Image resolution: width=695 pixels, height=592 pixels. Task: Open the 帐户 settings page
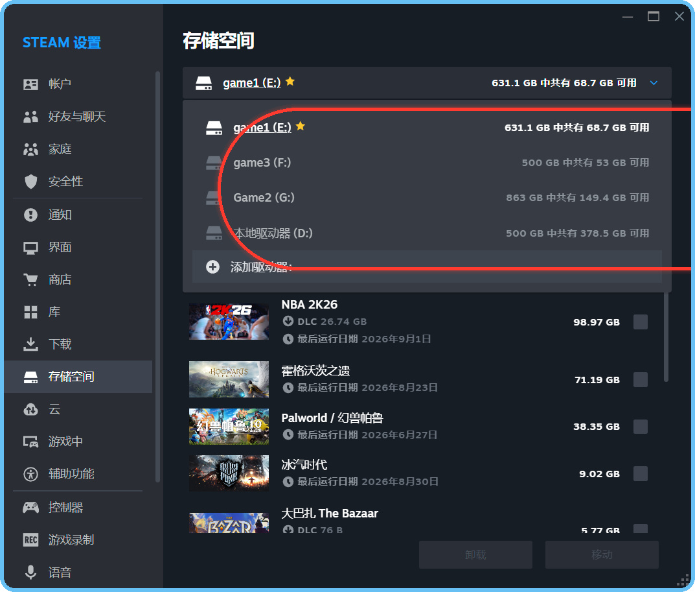(78, 84)
